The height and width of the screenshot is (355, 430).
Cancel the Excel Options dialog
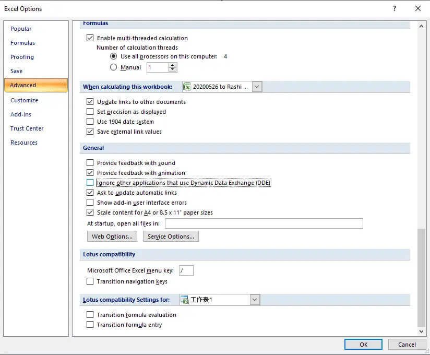tap(407, 345)
